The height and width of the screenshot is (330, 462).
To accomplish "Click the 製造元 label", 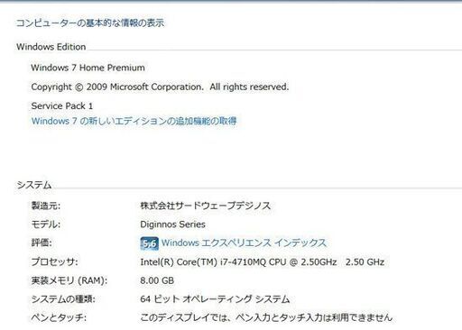I will pyautogui.click(x=46, y=206).
